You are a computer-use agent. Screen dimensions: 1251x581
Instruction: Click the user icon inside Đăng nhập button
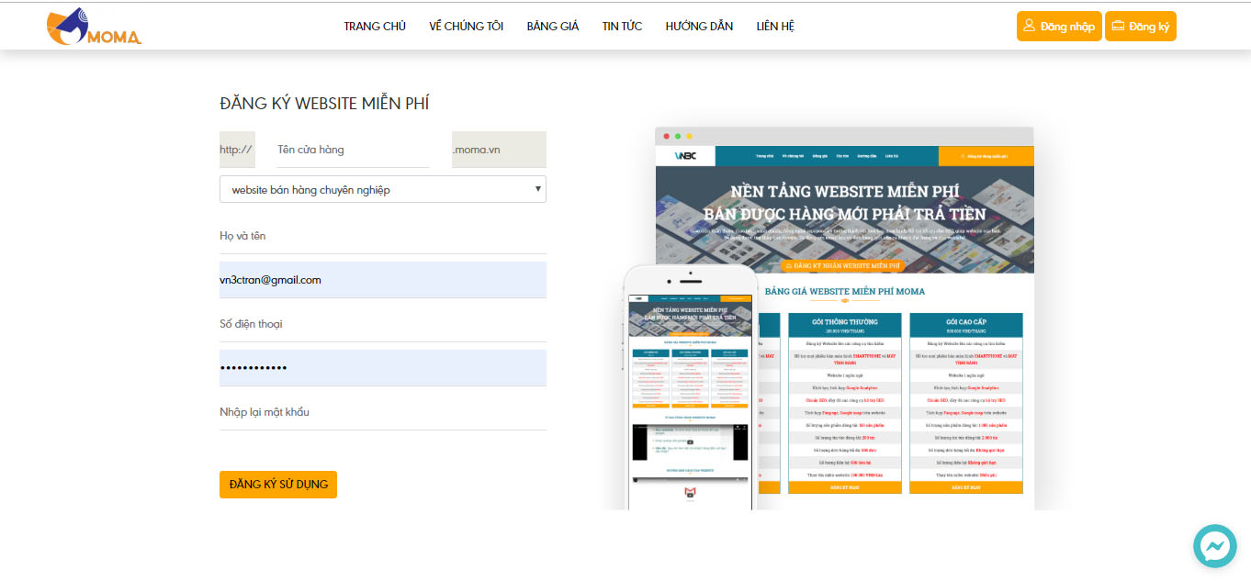(x=1031, y=26)
